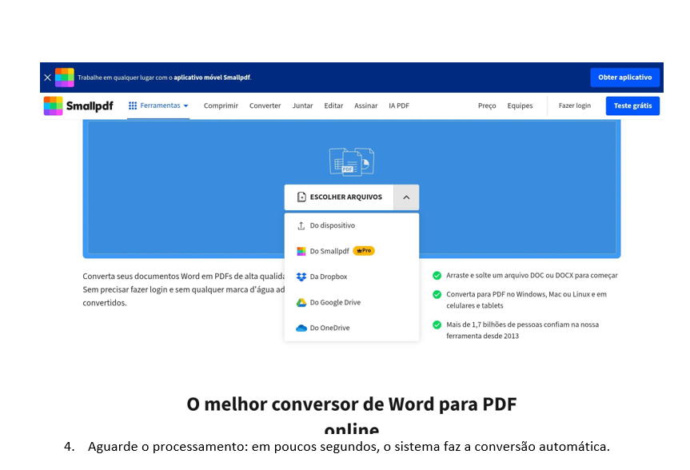Start trial with Teste grátis button
The height and width of the screenshot is (470, 690).
(632, 106)
